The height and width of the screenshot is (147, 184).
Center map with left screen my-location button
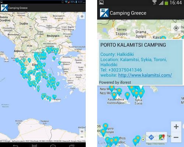(x=82, y=17)
